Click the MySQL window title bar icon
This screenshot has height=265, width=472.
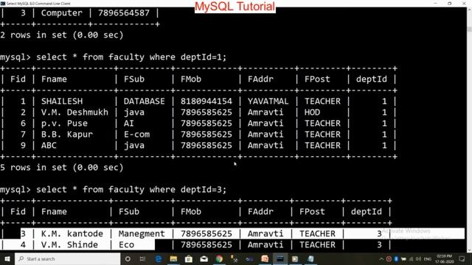3,3
